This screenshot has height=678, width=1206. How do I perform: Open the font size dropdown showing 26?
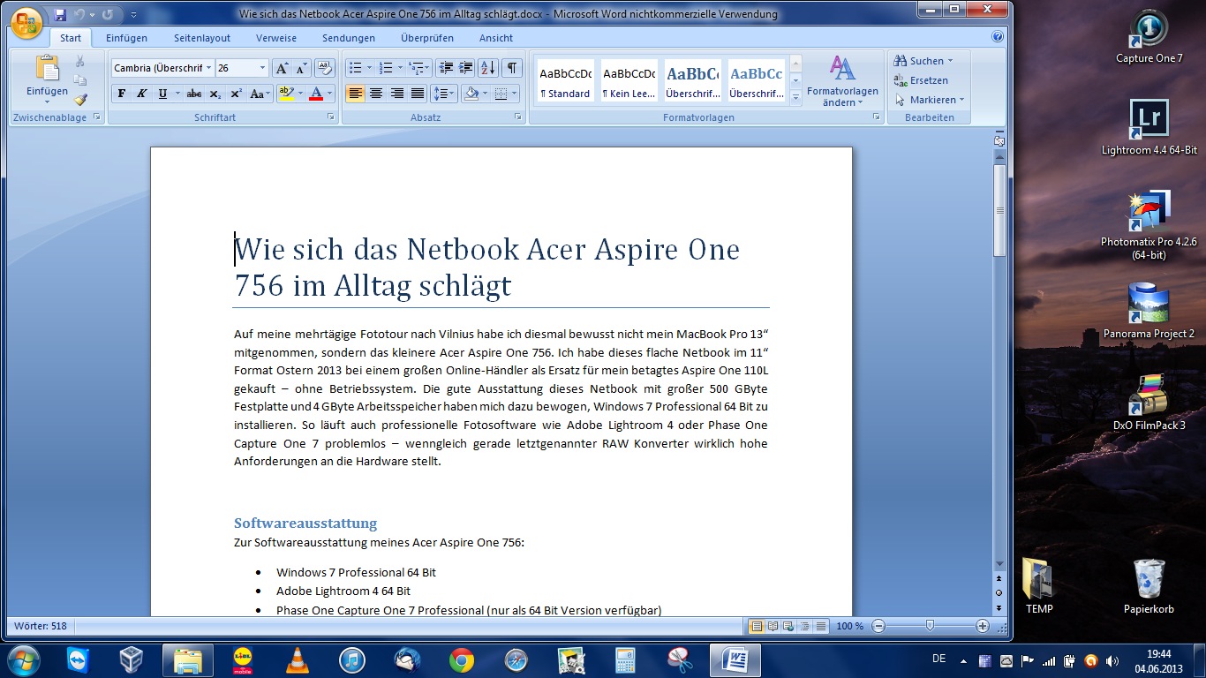click(x=262, y=68)
